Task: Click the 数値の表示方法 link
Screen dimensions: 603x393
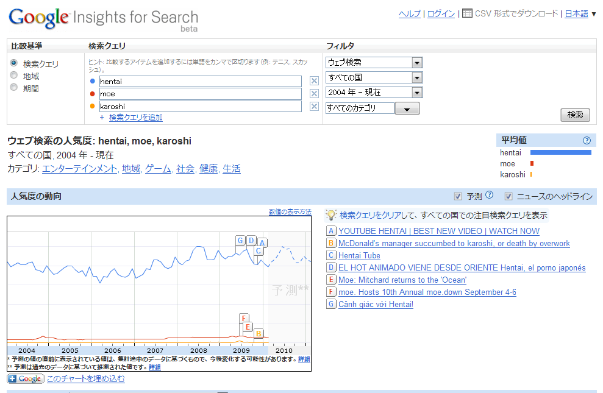Action: [290, 211]
